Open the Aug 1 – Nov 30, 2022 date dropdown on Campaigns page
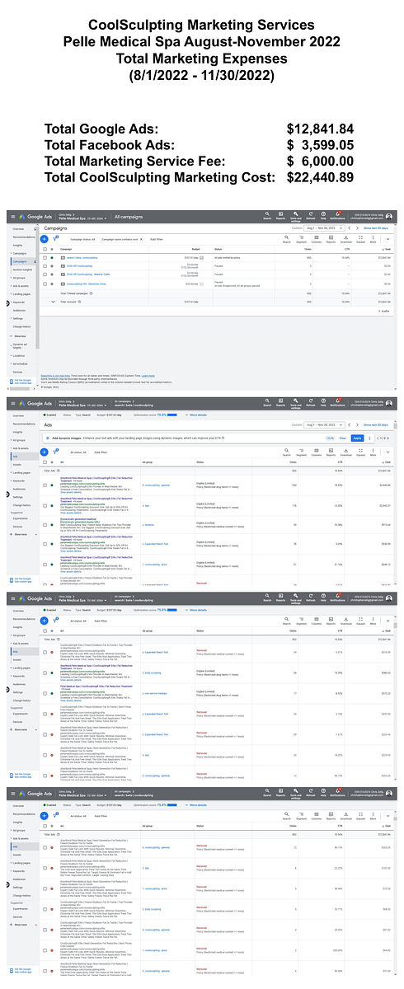This screenshot has width=404, height=989. [x=324, y=228]
